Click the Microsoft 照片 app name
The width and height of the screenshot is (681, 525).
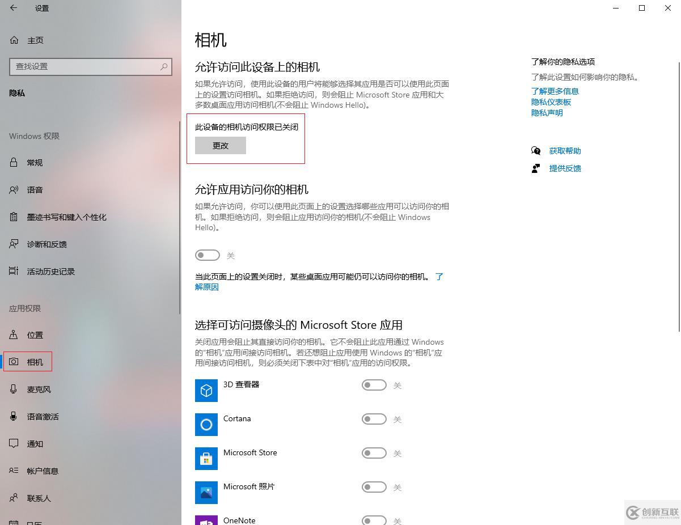[249, 486]
